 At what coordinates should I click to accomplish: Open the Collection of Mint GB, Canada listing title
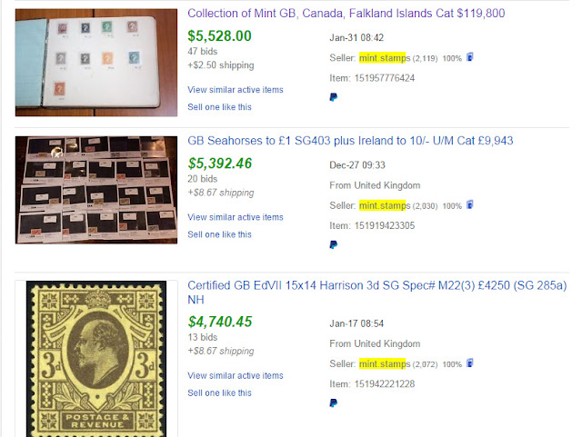click(346, 14)
